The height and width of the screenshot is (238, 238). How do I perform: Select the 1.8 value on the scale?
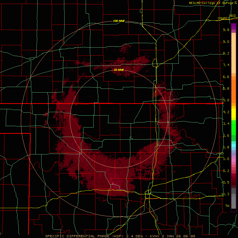(x=226, y=147)
